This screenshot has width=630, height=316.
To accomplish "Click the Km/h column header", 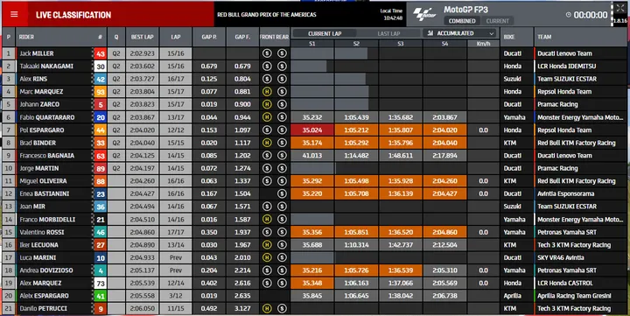I will (483, 44).
